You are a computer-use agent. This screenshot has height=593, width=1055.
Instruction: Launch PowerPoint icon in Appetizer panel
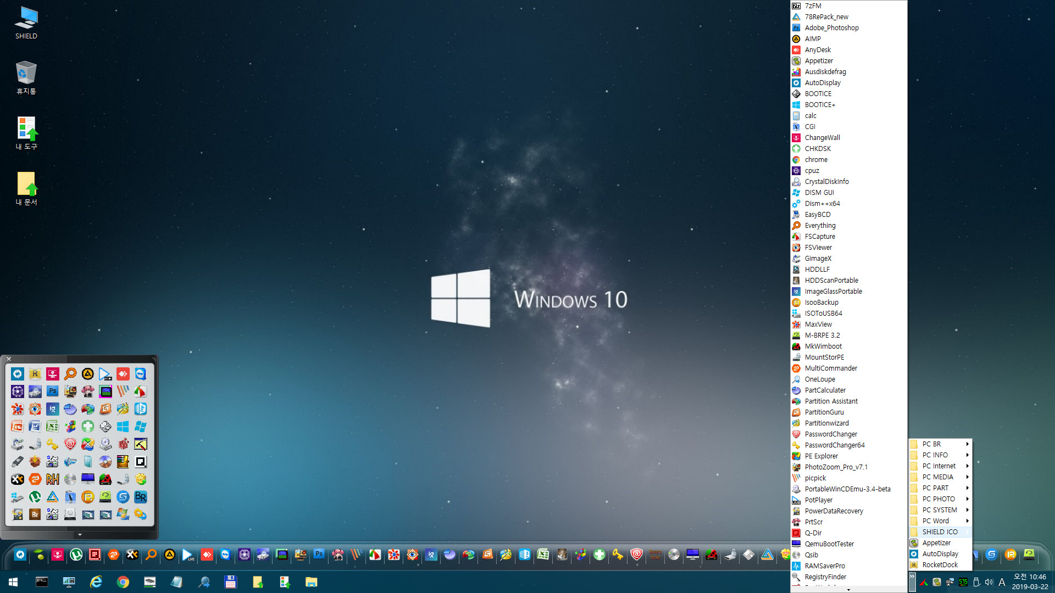click(x=18, y=427)
